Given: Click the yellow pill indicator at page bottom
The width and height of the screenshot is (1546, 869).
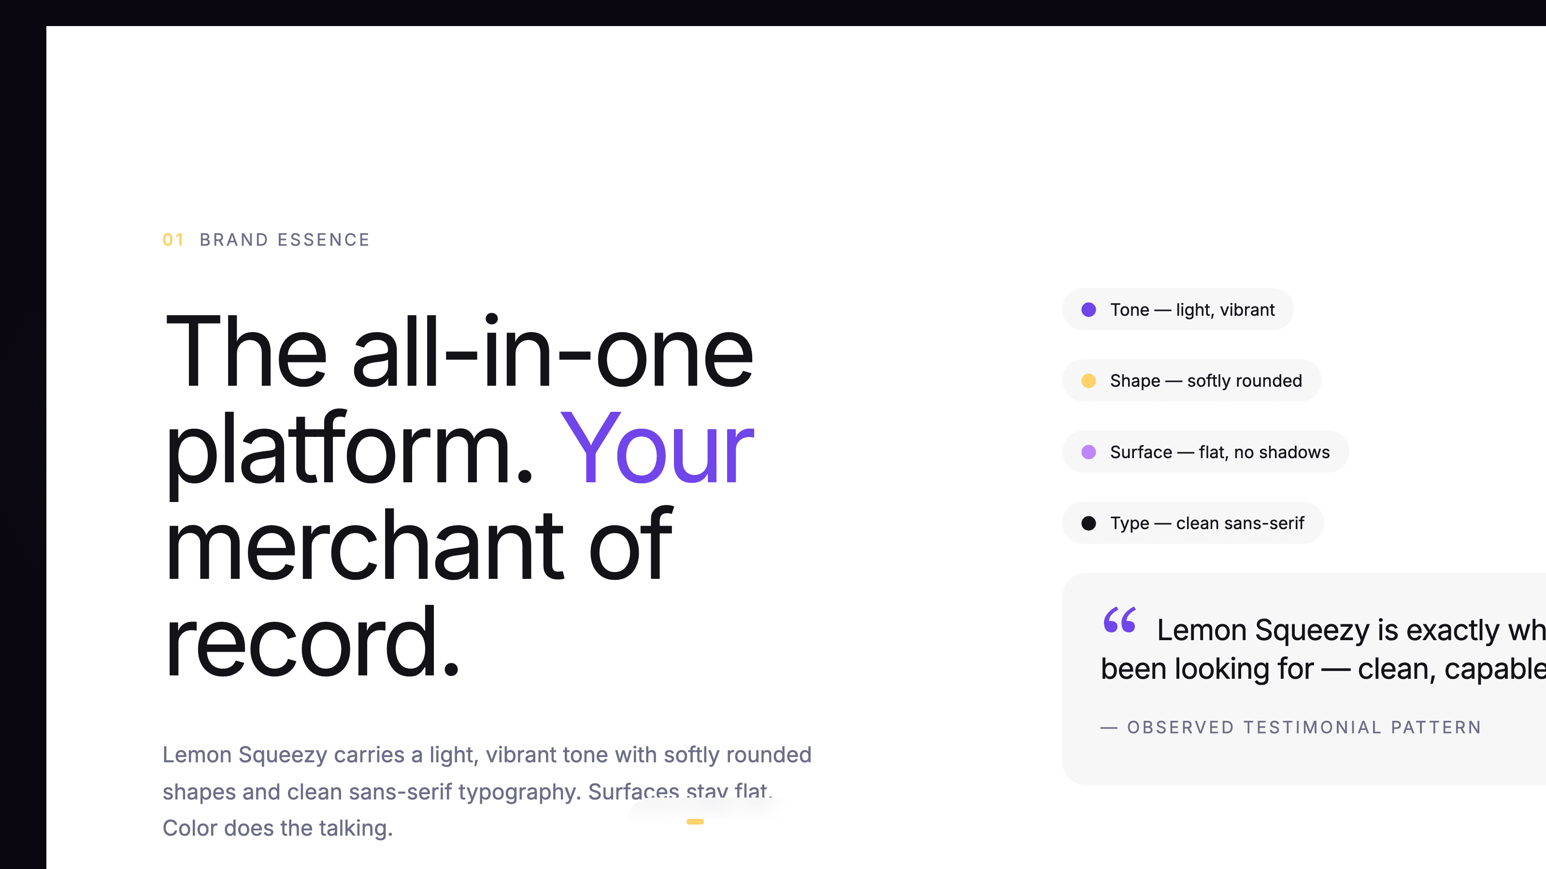Looking at the screenshot, I should [x=695, y=822].
